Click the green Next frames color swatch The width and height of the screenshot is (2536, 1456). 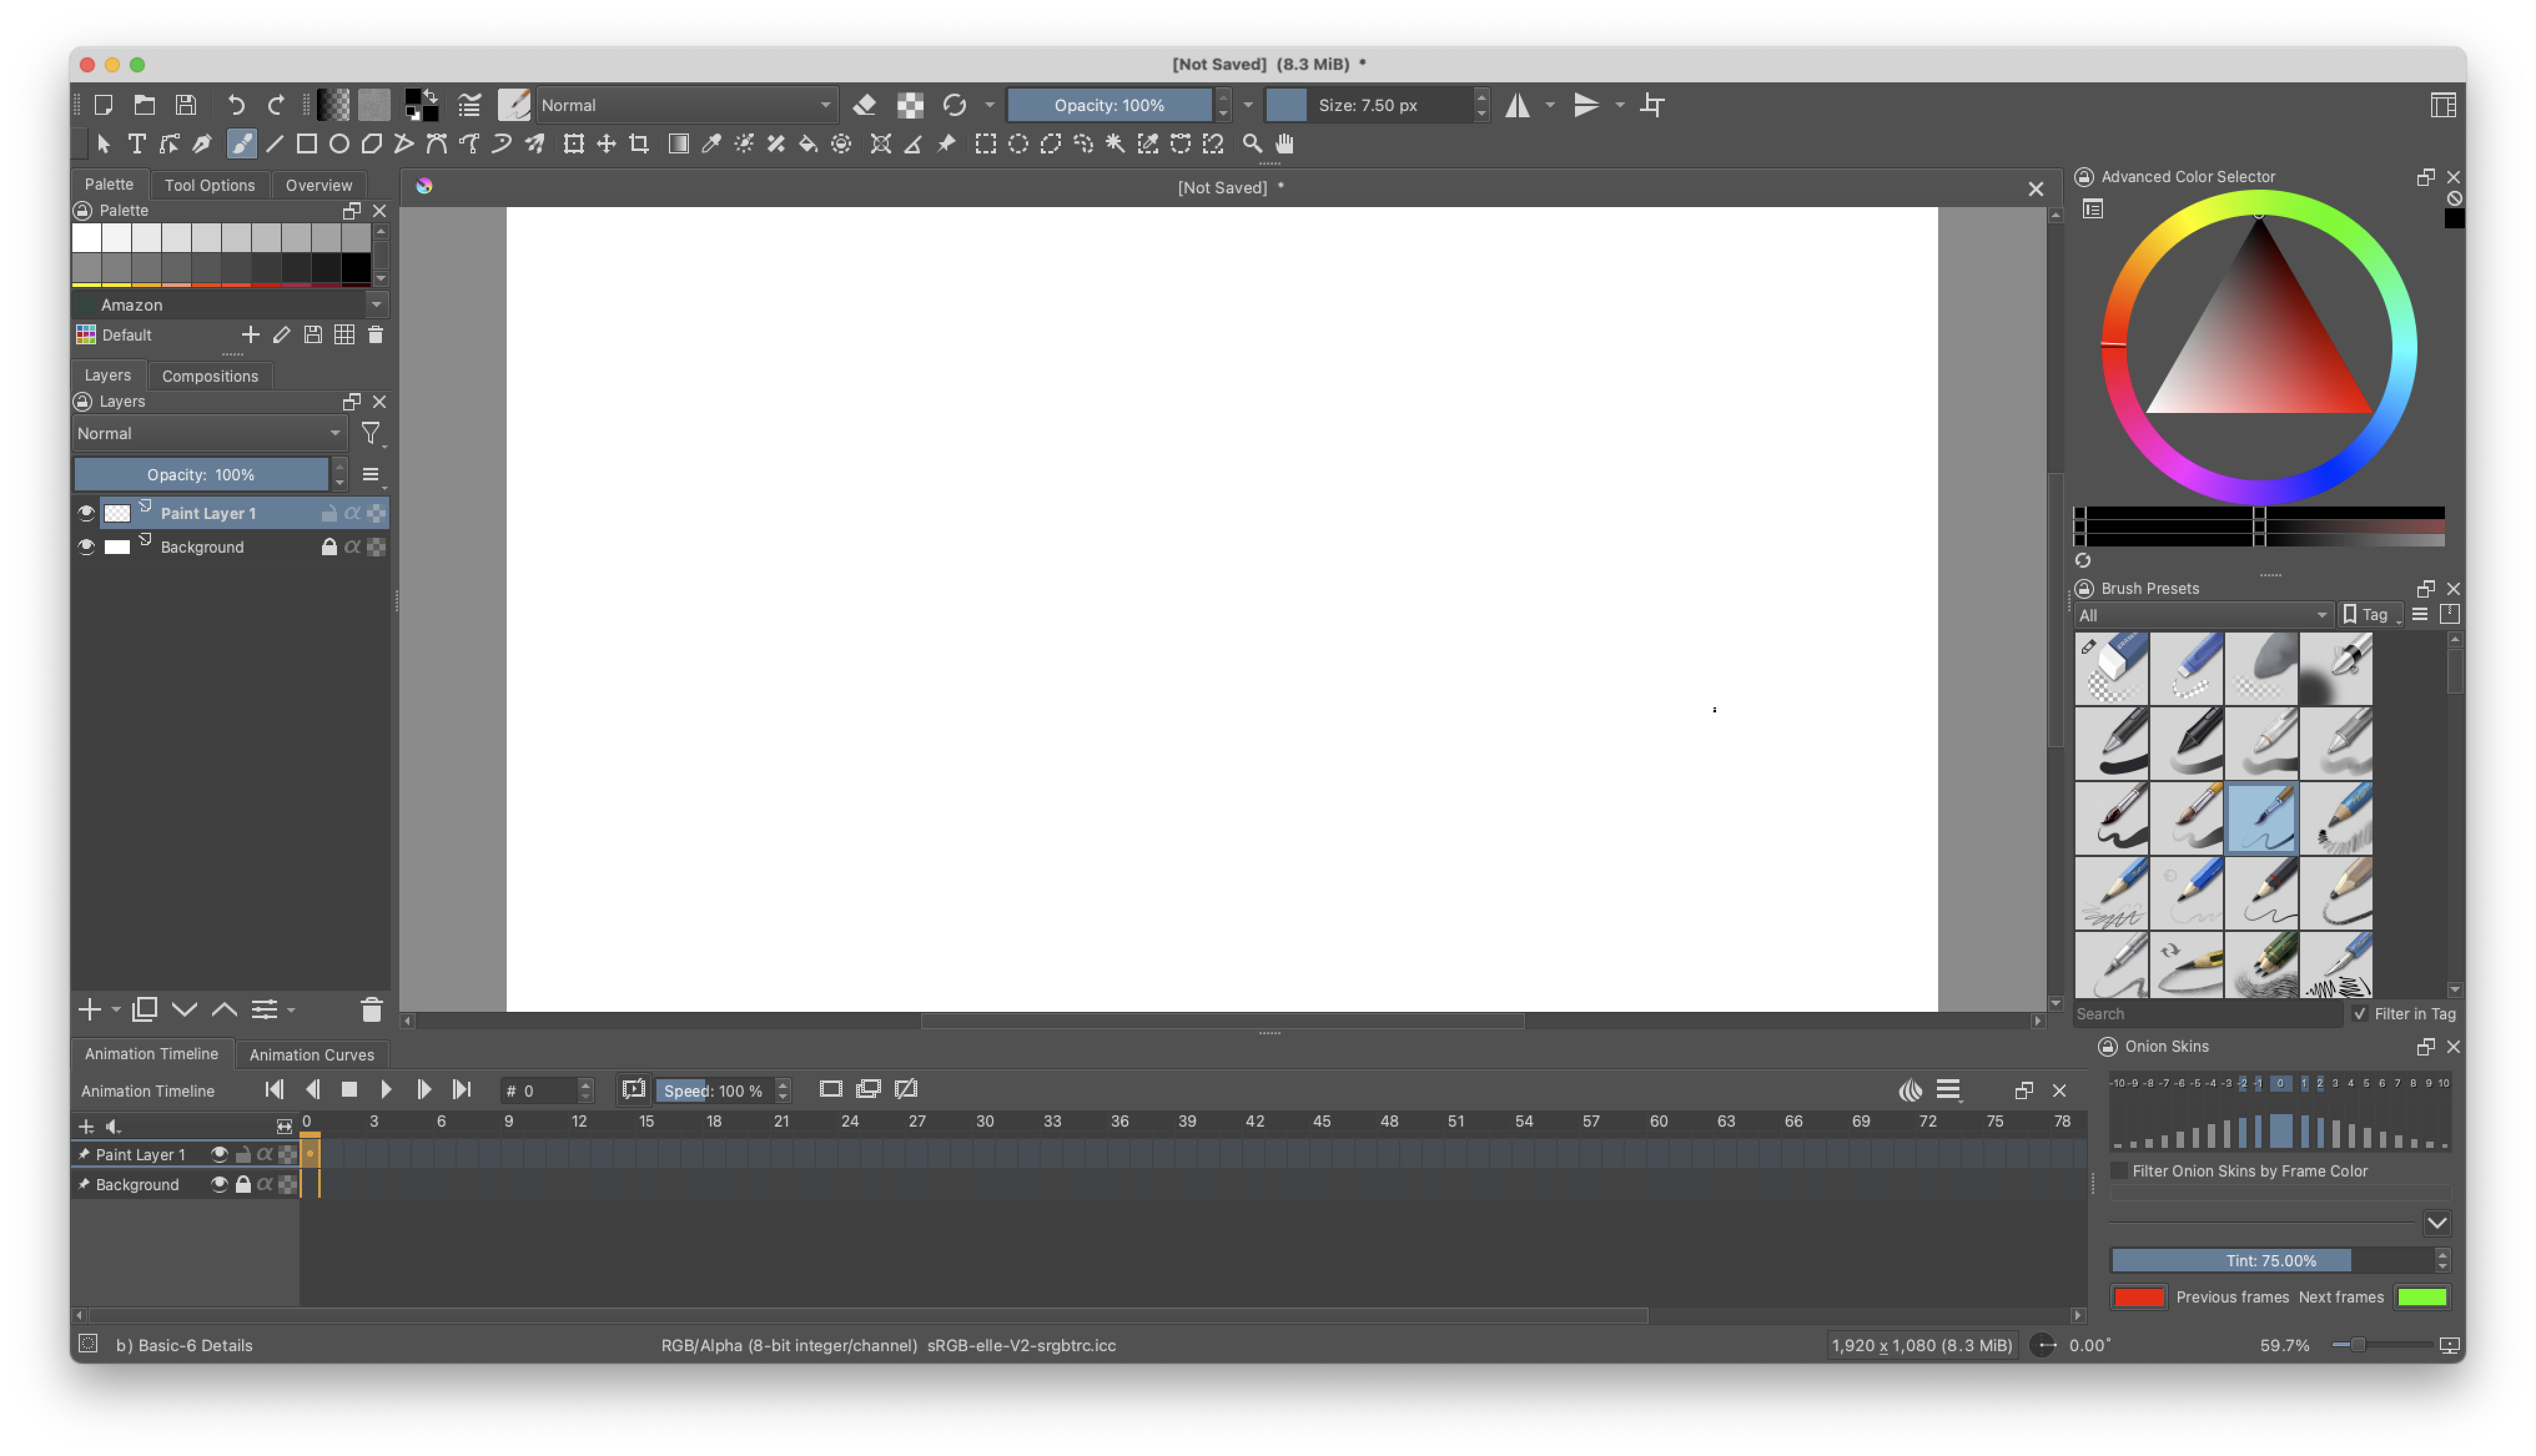pyautogui.click(x=2422, y=1297)
